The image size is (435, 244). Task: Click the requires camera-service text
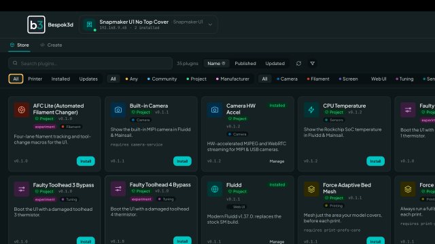137,144
